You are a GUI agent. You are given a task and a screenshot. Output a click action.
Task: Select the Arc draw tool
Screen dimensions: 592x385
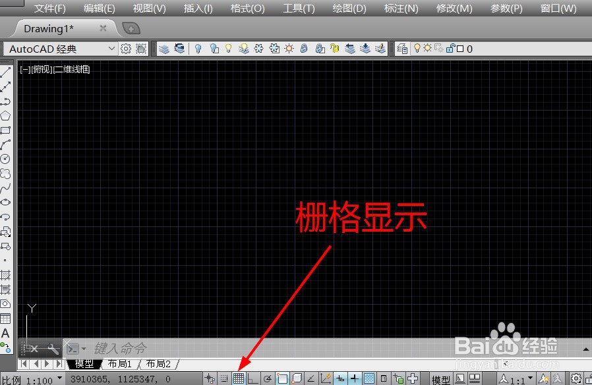(x=6, y=144)
